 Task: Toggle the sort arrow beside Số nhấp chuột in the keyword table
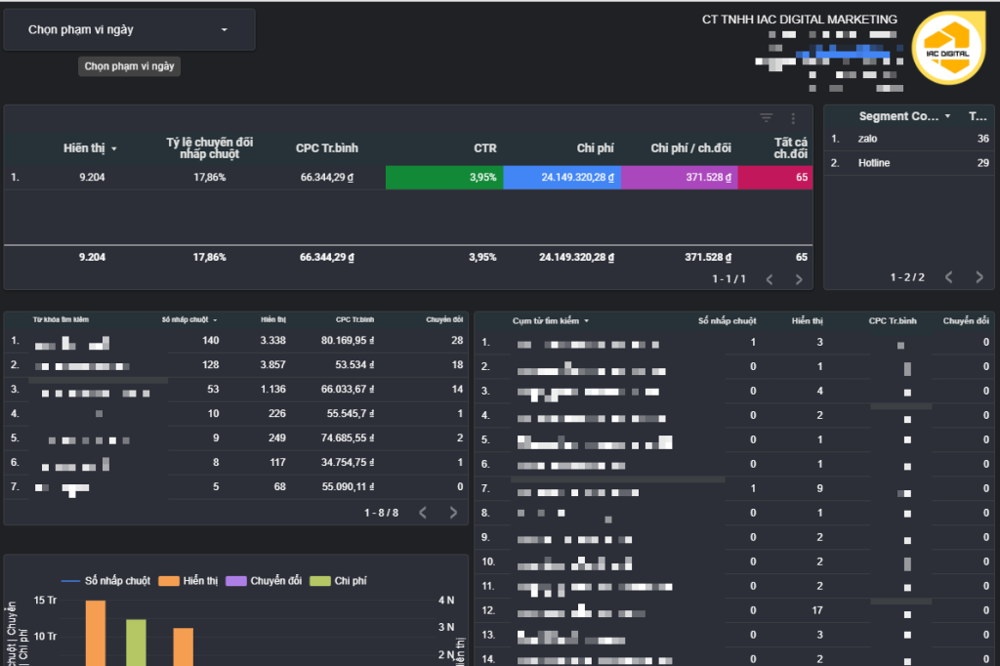click(x=215, y=320)
